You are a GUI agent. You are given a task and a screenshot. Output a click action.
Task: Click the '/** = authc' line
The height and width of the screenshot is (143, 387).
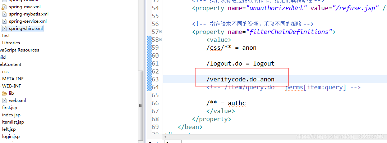(x=226, y=103)
